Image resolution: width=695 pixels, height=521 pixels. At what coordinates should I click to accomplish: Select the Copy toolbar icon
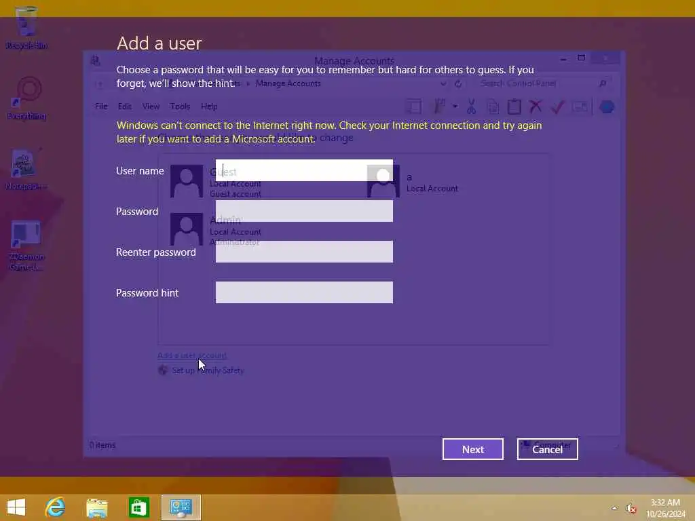click(493, 107)
